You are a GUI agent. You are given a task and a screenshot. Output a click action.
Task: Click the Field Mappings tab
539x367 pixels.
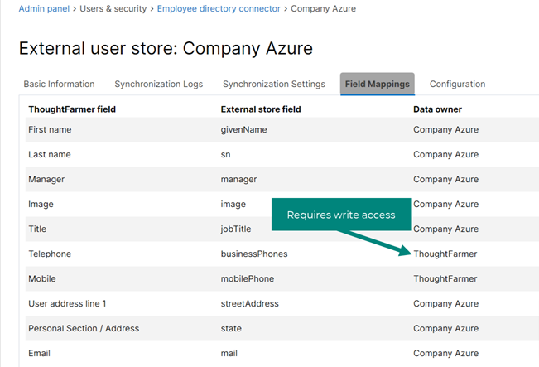377,84
